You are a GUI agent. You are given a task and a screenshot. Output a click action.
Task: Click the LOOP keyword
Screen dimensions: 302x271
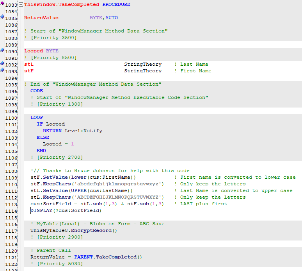tap(37, 117)
